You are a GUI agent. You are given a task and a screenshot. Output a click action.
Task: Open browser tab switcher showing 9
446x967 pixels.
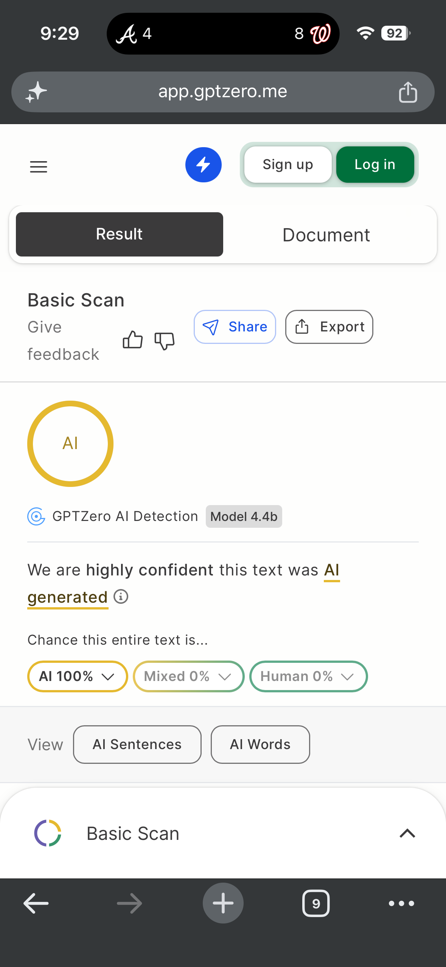pos(316,903)
